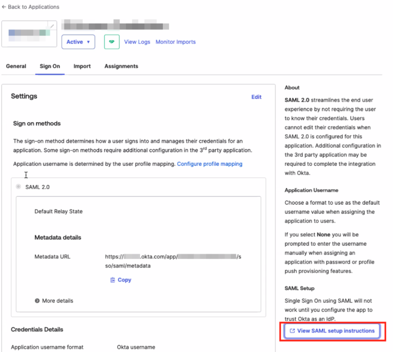Click the clipboard icon next to Copy
This screenshot has height=352, width=393.
[x=112, y=280]
